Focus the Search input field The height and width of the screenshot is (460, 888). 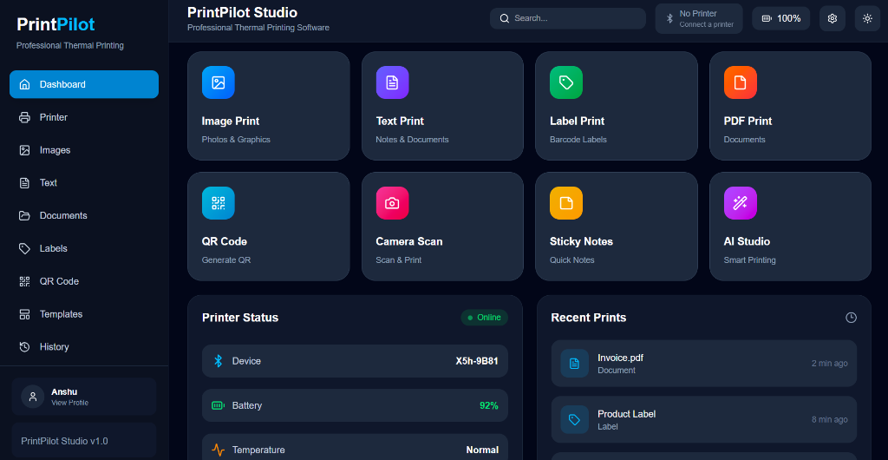click(567, 19)
